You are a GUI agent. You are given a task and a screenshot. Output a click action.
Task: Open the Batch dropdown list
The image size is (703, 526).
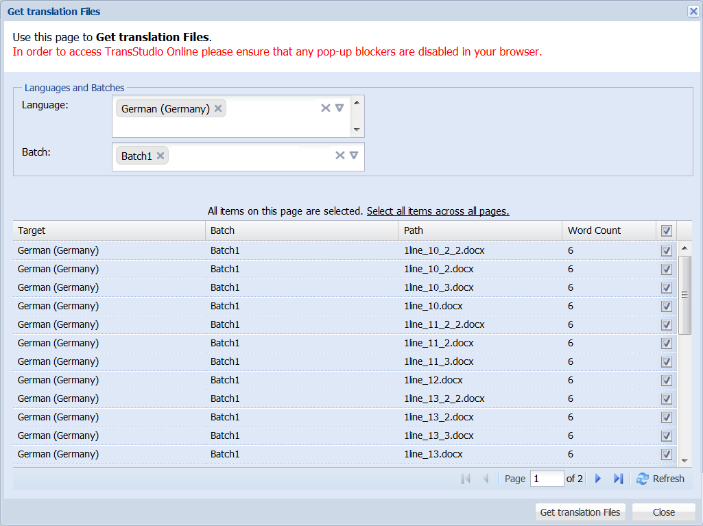click(x=354, y=155)
